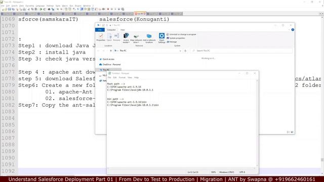This screenshot has height=182, width=324.
Task: Click Search This PC input field
Action: 241,51
